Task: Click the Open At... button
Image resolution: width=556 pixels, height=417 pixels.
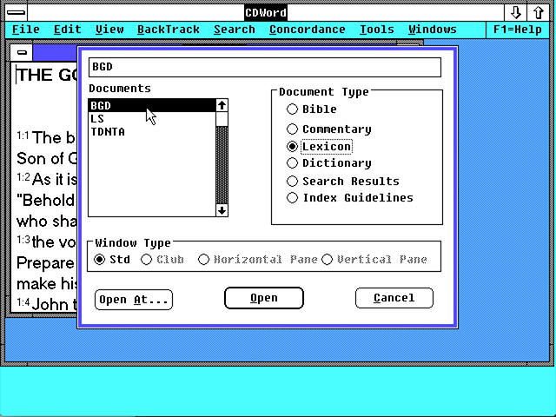Action: (x=134, y=300)
